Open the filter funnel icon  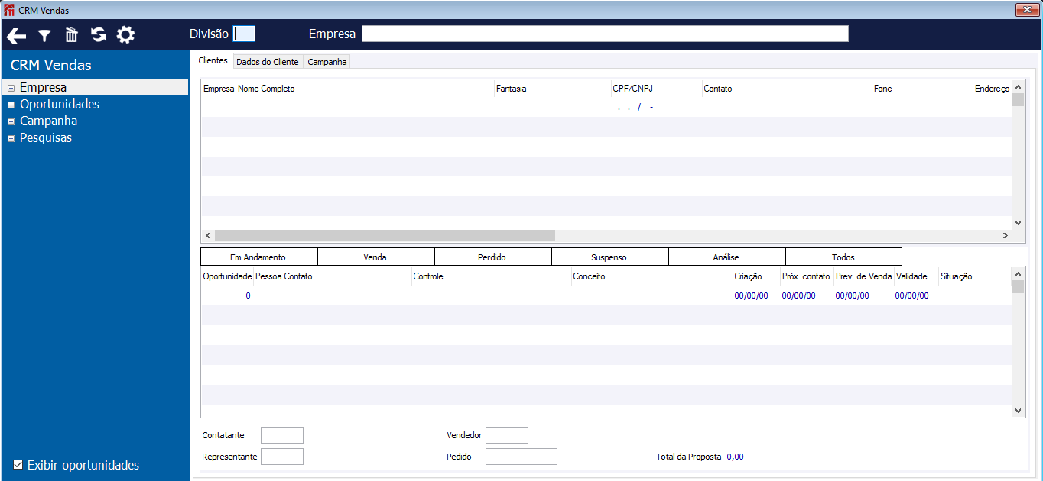tap(45, 35)
